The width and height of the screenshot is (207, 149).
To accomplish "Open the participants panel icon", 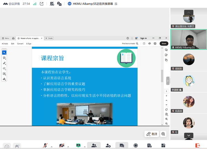I will pyautogui.click(x=94, y=146).
